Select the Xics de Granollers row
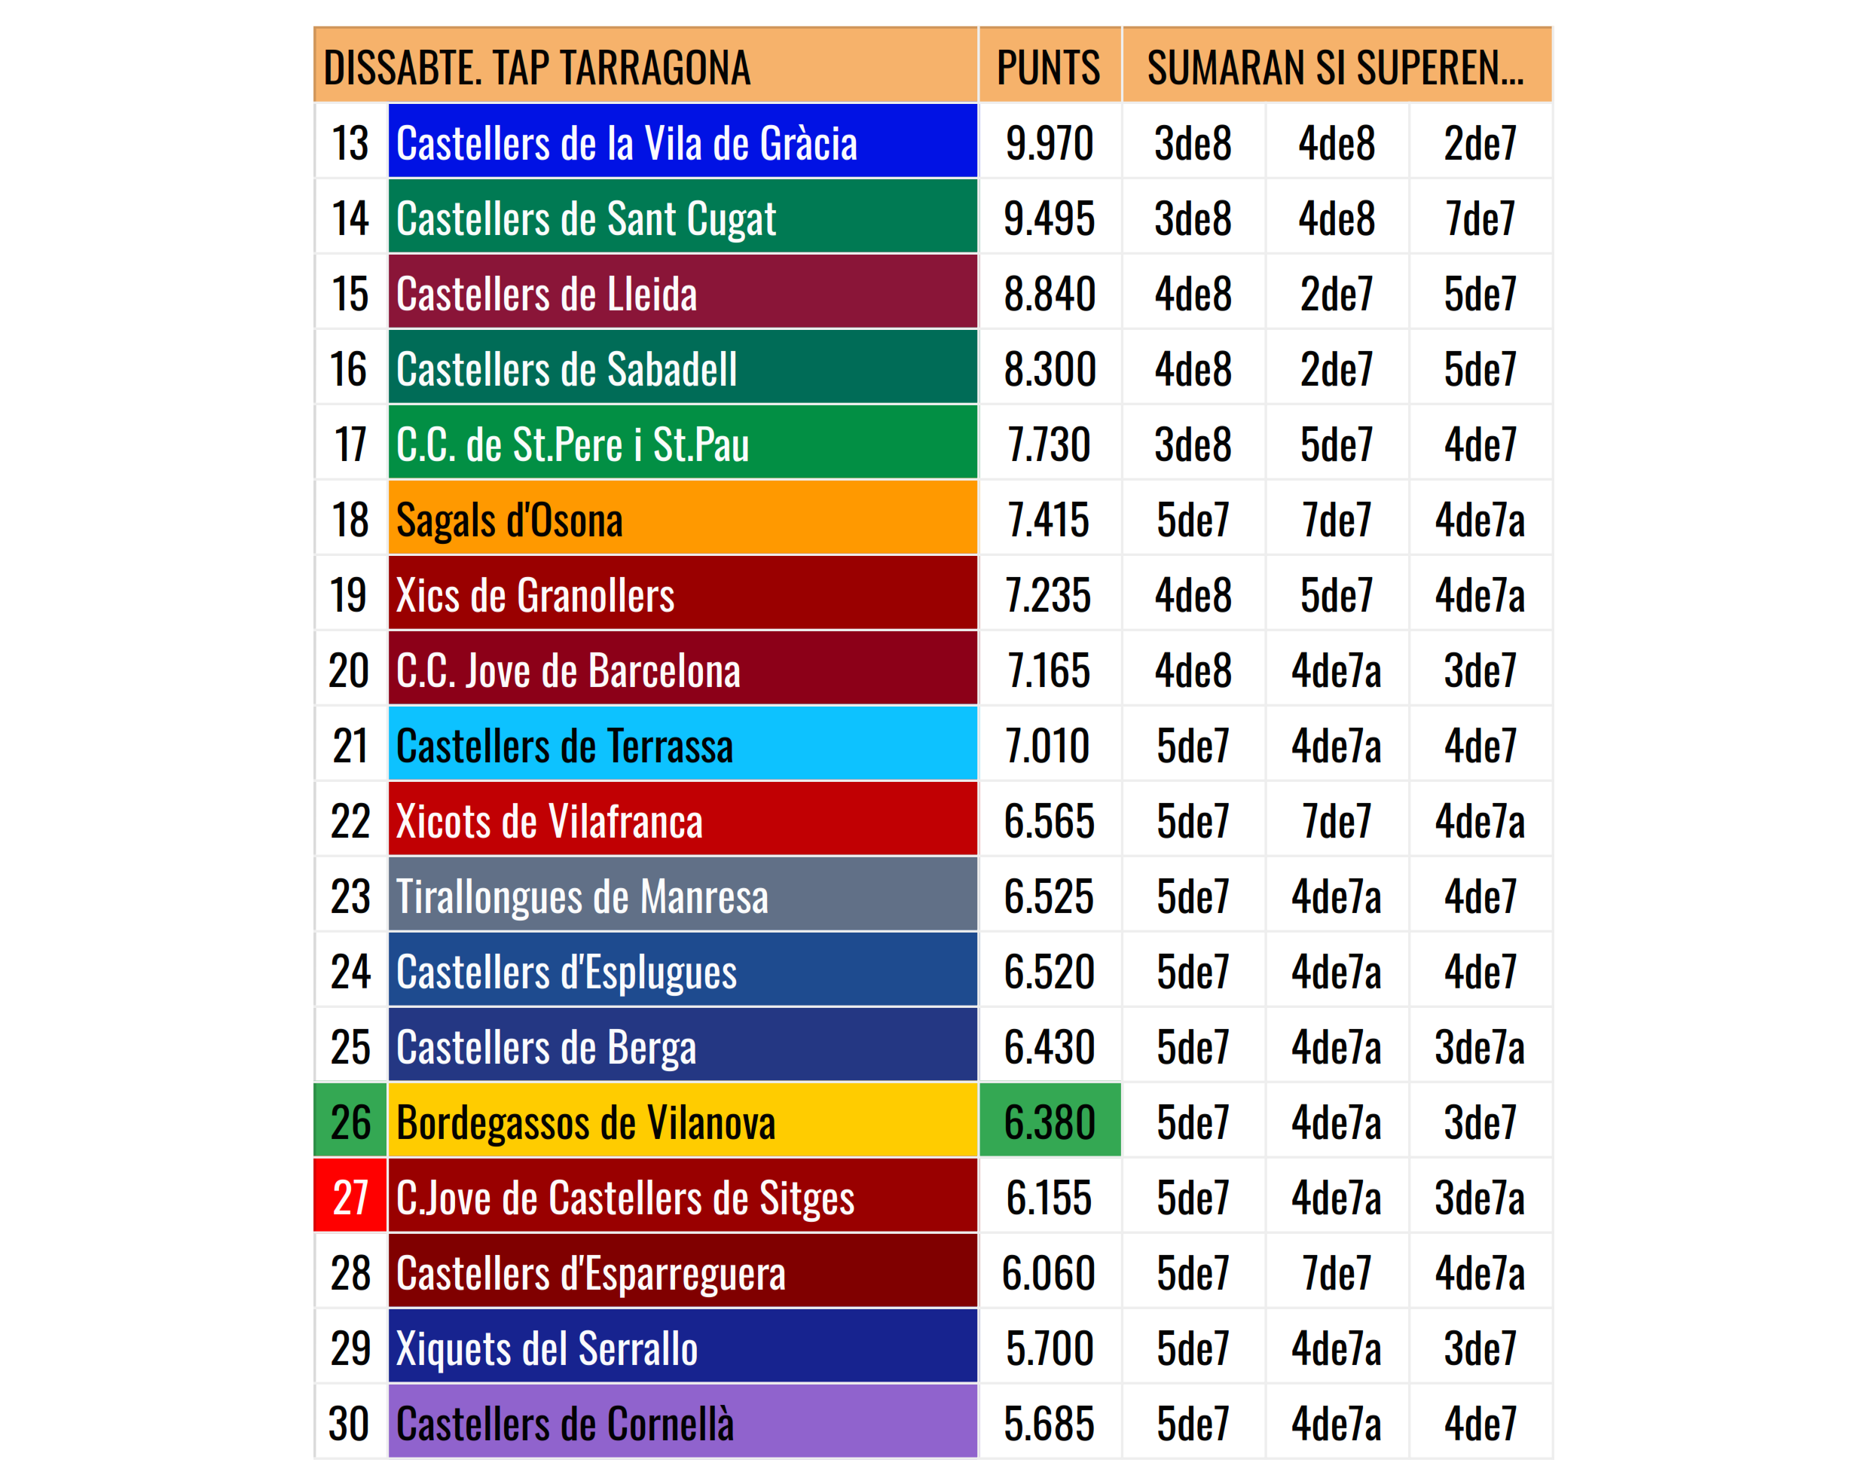The width and height of the screenshot is (1867, 1484). 933,593
